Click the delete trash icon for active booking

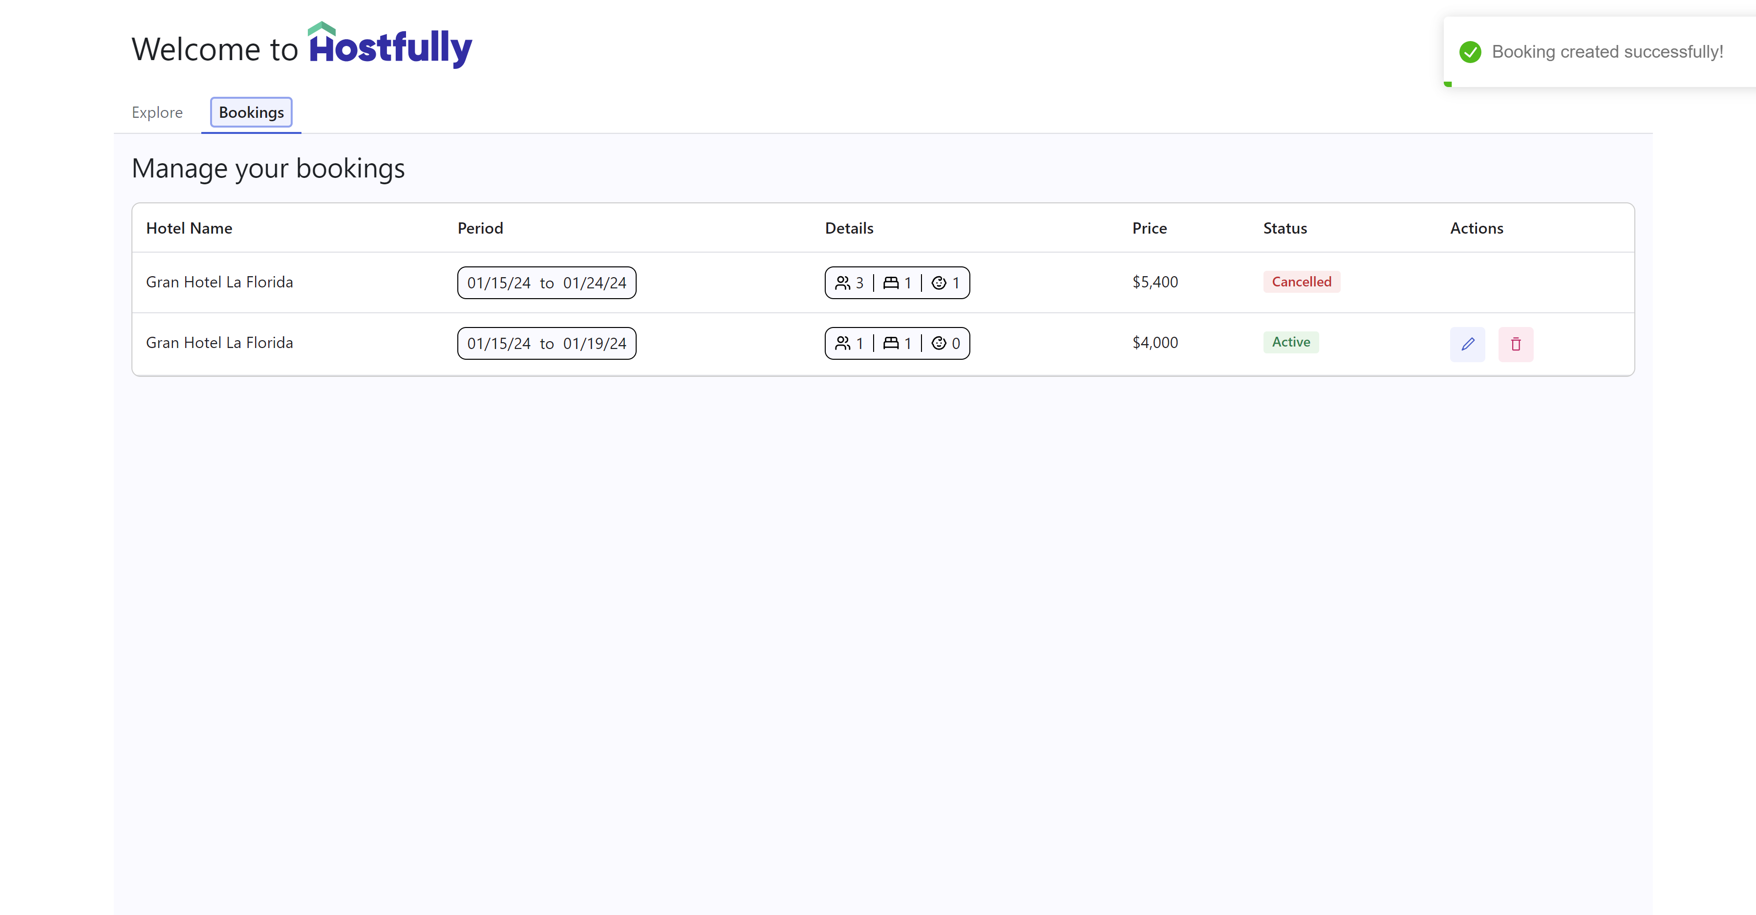click(1515, 344)
